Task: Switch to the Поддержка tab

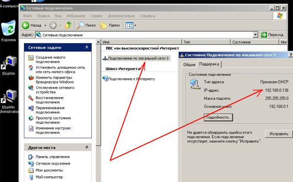Action: pos(209,64)
